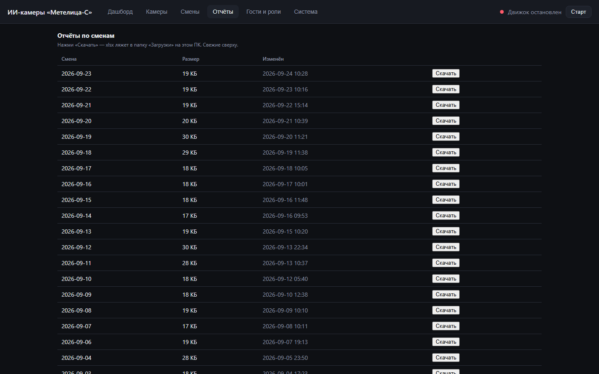Viewport: 599px width, 374px height.
Task: Click Скачать for shift 2026-09-20
Action: click(x=446, y=121)
